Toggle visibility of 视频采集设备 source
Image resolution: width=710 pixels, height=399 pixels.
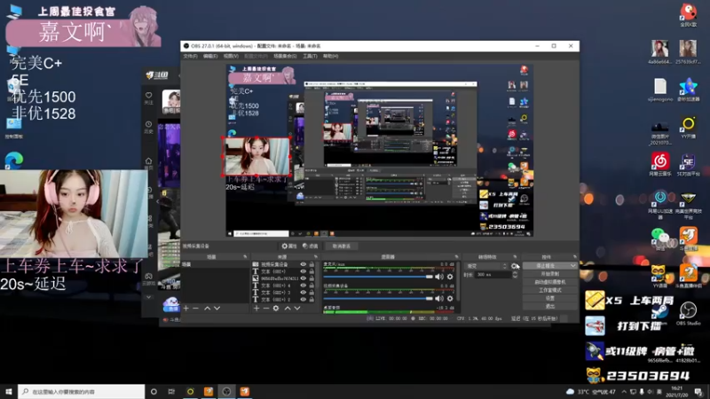coord(303,264)
